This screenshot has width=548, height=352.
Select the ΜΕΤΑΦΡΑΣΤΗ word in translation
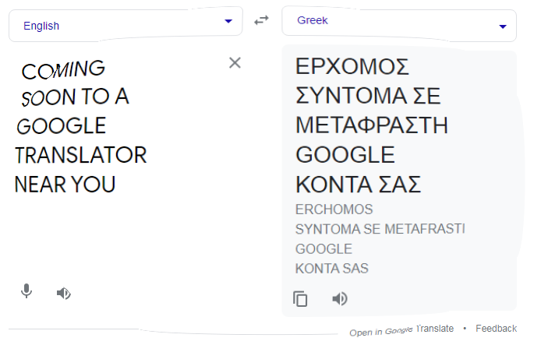click(371, 125)
